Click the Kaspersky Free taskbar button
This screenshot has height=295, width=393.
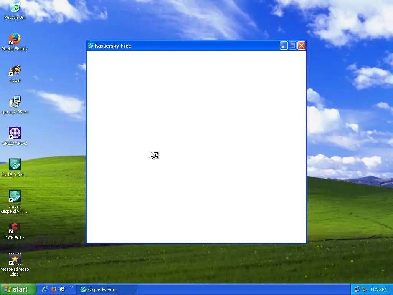coord(107,290)
